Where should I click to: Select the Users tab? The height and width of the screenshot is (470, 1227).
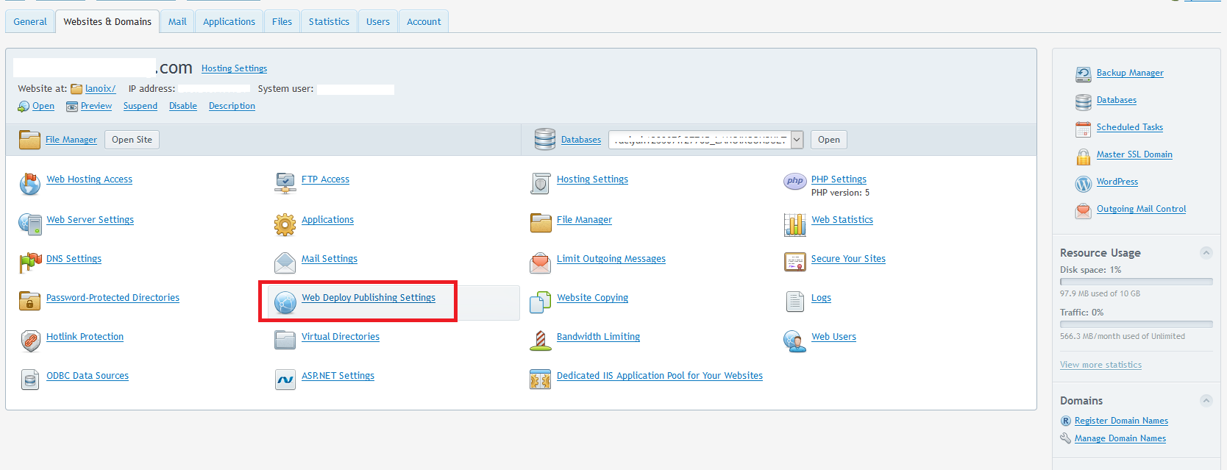click(378, 21)
